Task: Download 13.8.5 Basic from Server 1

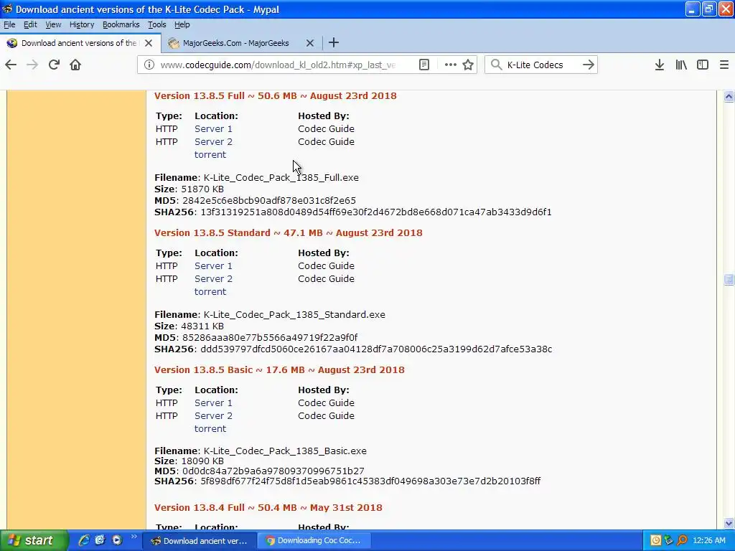Action: click(x=213, y=403)
